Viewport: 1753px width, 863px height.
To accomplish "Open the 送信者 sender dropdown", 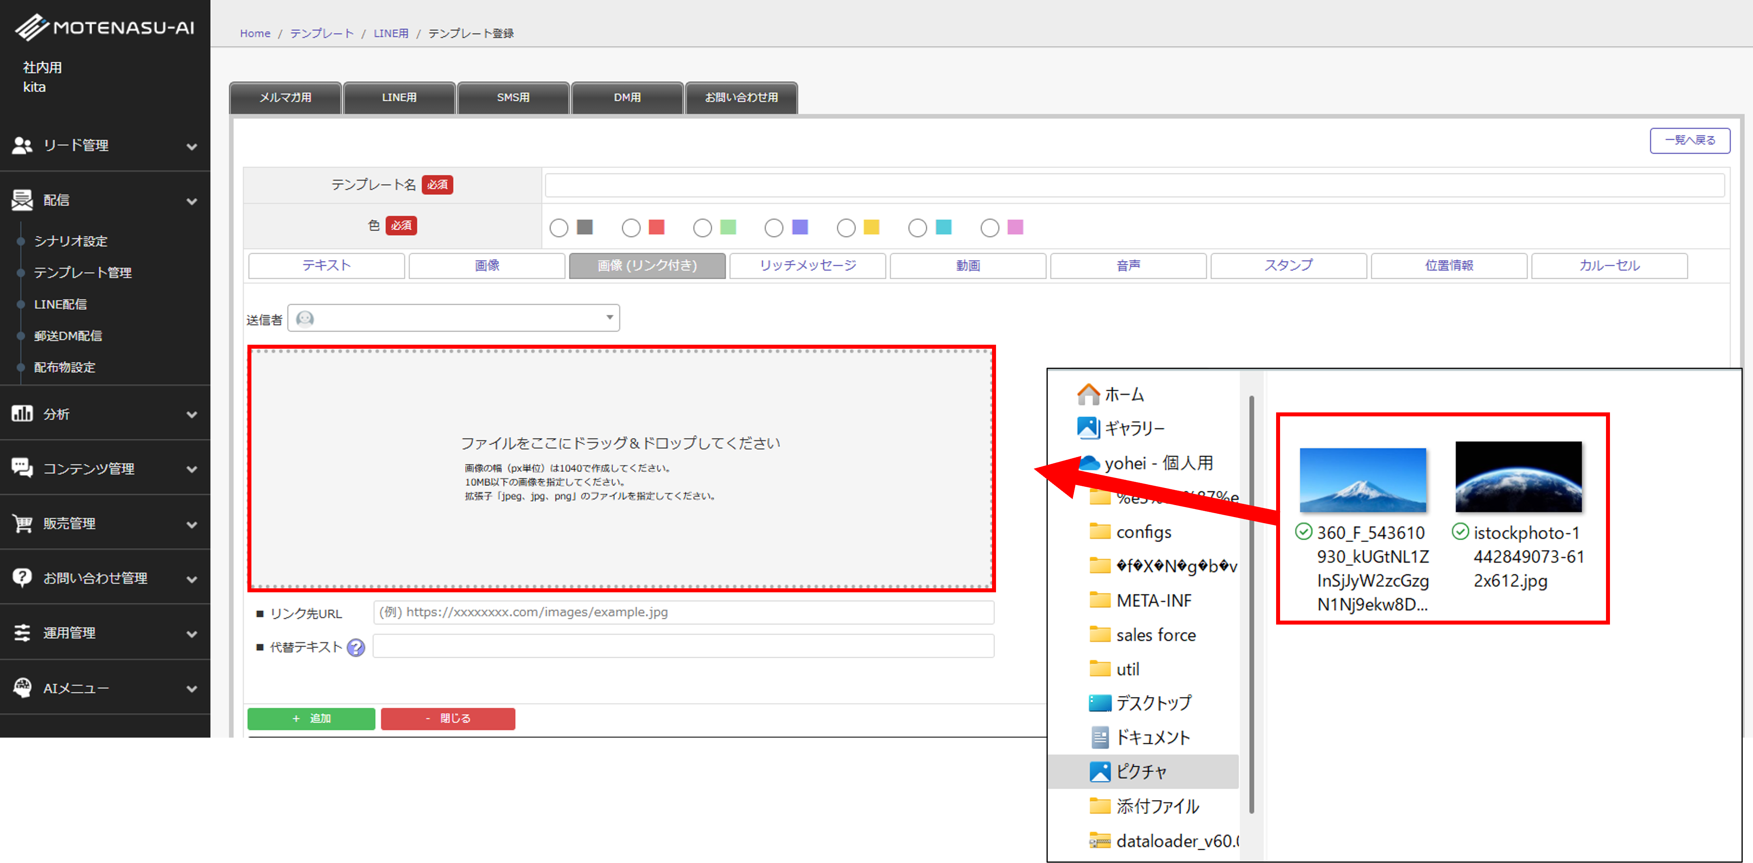I will pos(454,318).
